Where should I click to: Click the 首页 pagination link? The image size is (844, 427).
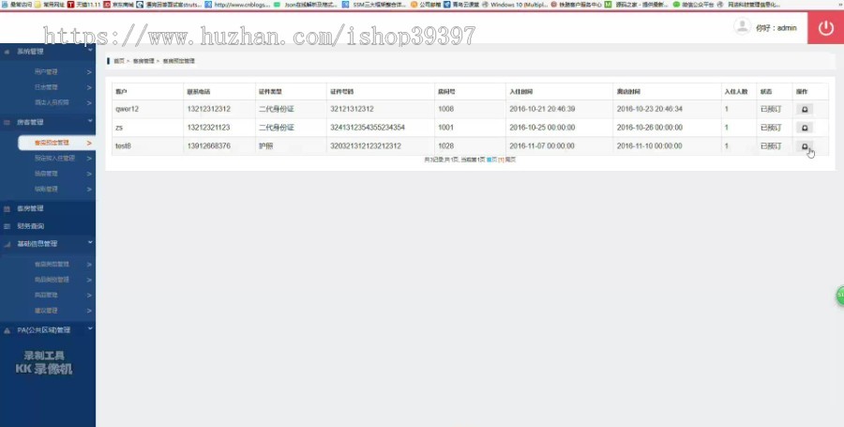[x=491, y=160]
